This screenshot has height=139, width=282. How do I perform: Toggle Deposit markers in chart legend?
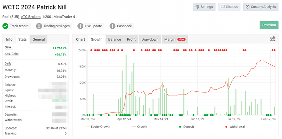click(187, 127)
